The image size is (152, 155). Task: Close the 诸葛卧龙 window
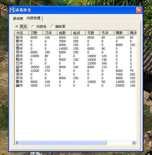click(x=139, y=10)
